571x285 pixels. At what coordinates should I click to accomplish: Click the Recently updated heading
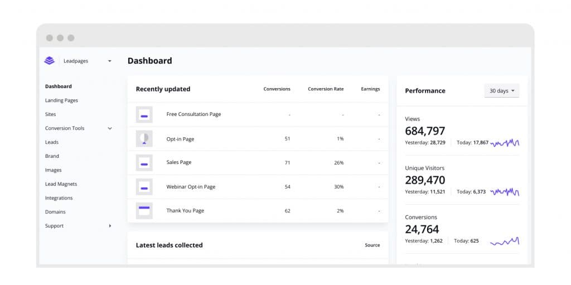[x=163, y=89]
